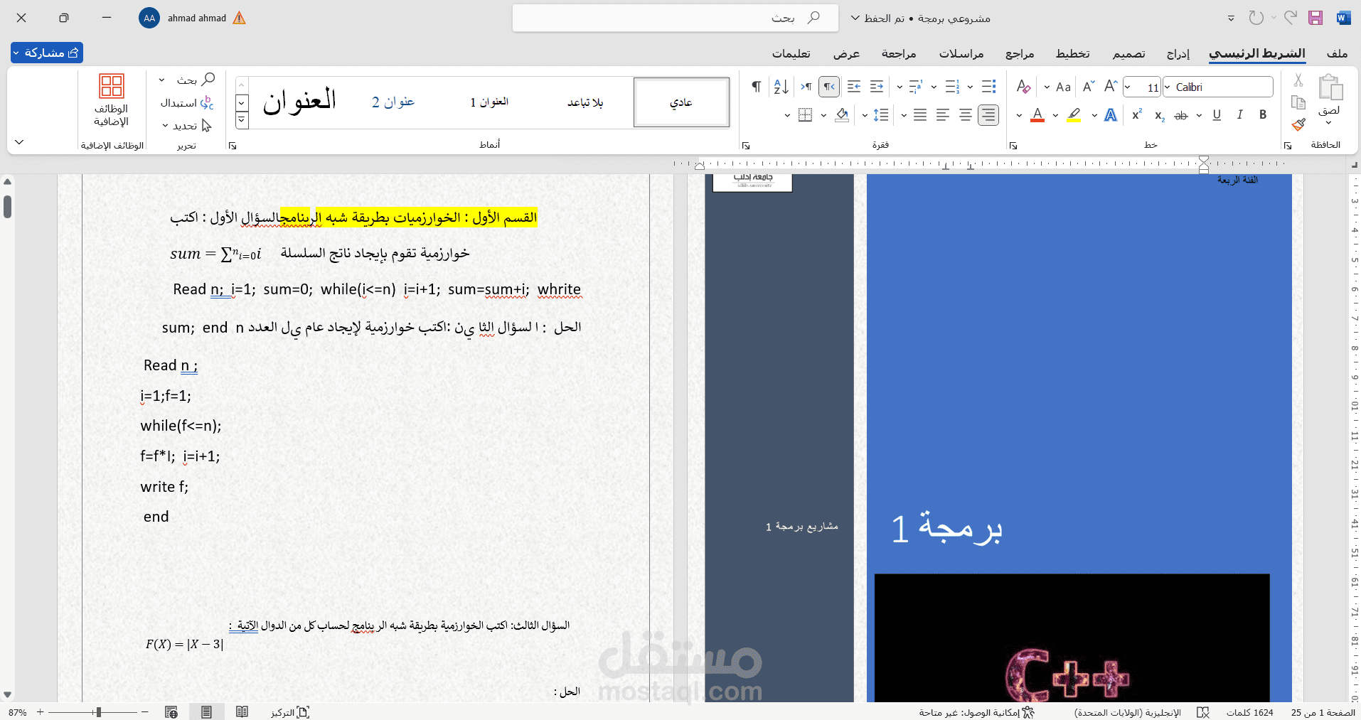Screen dimensions: 1361x720
Task: Toggle left-to-right text direction button
Action: [806, 87]
